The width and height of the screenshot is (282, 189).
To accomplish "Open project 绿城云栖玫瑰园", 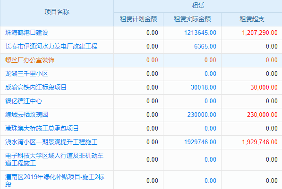I will [26, 115].
